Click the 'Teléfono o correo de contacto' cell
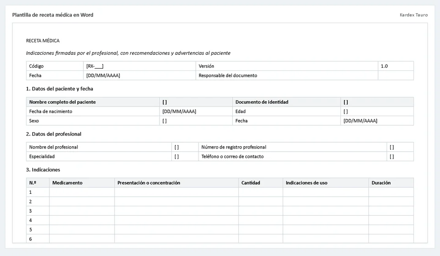Screen dimensions: 440x256 [x=293, y=156]
